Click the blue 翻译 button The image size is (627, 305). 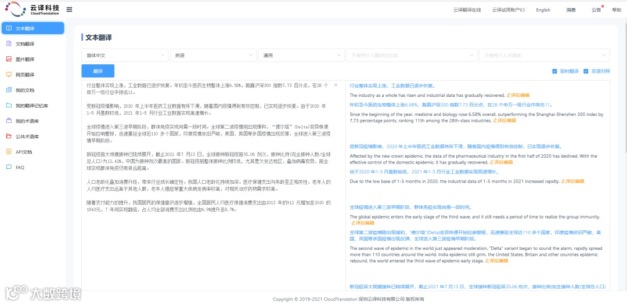click(98, 71)
